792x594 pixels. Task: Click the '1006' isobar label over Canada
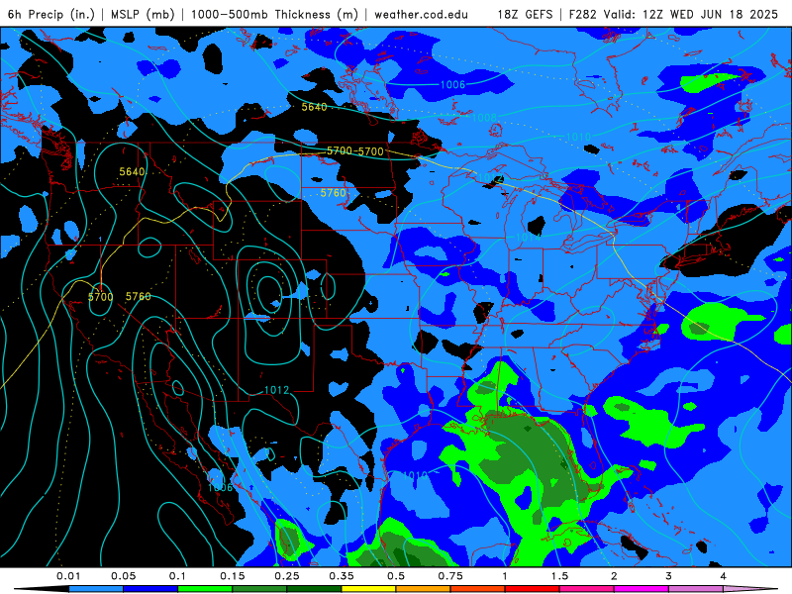pyautogui.click(x=452, y=84)
